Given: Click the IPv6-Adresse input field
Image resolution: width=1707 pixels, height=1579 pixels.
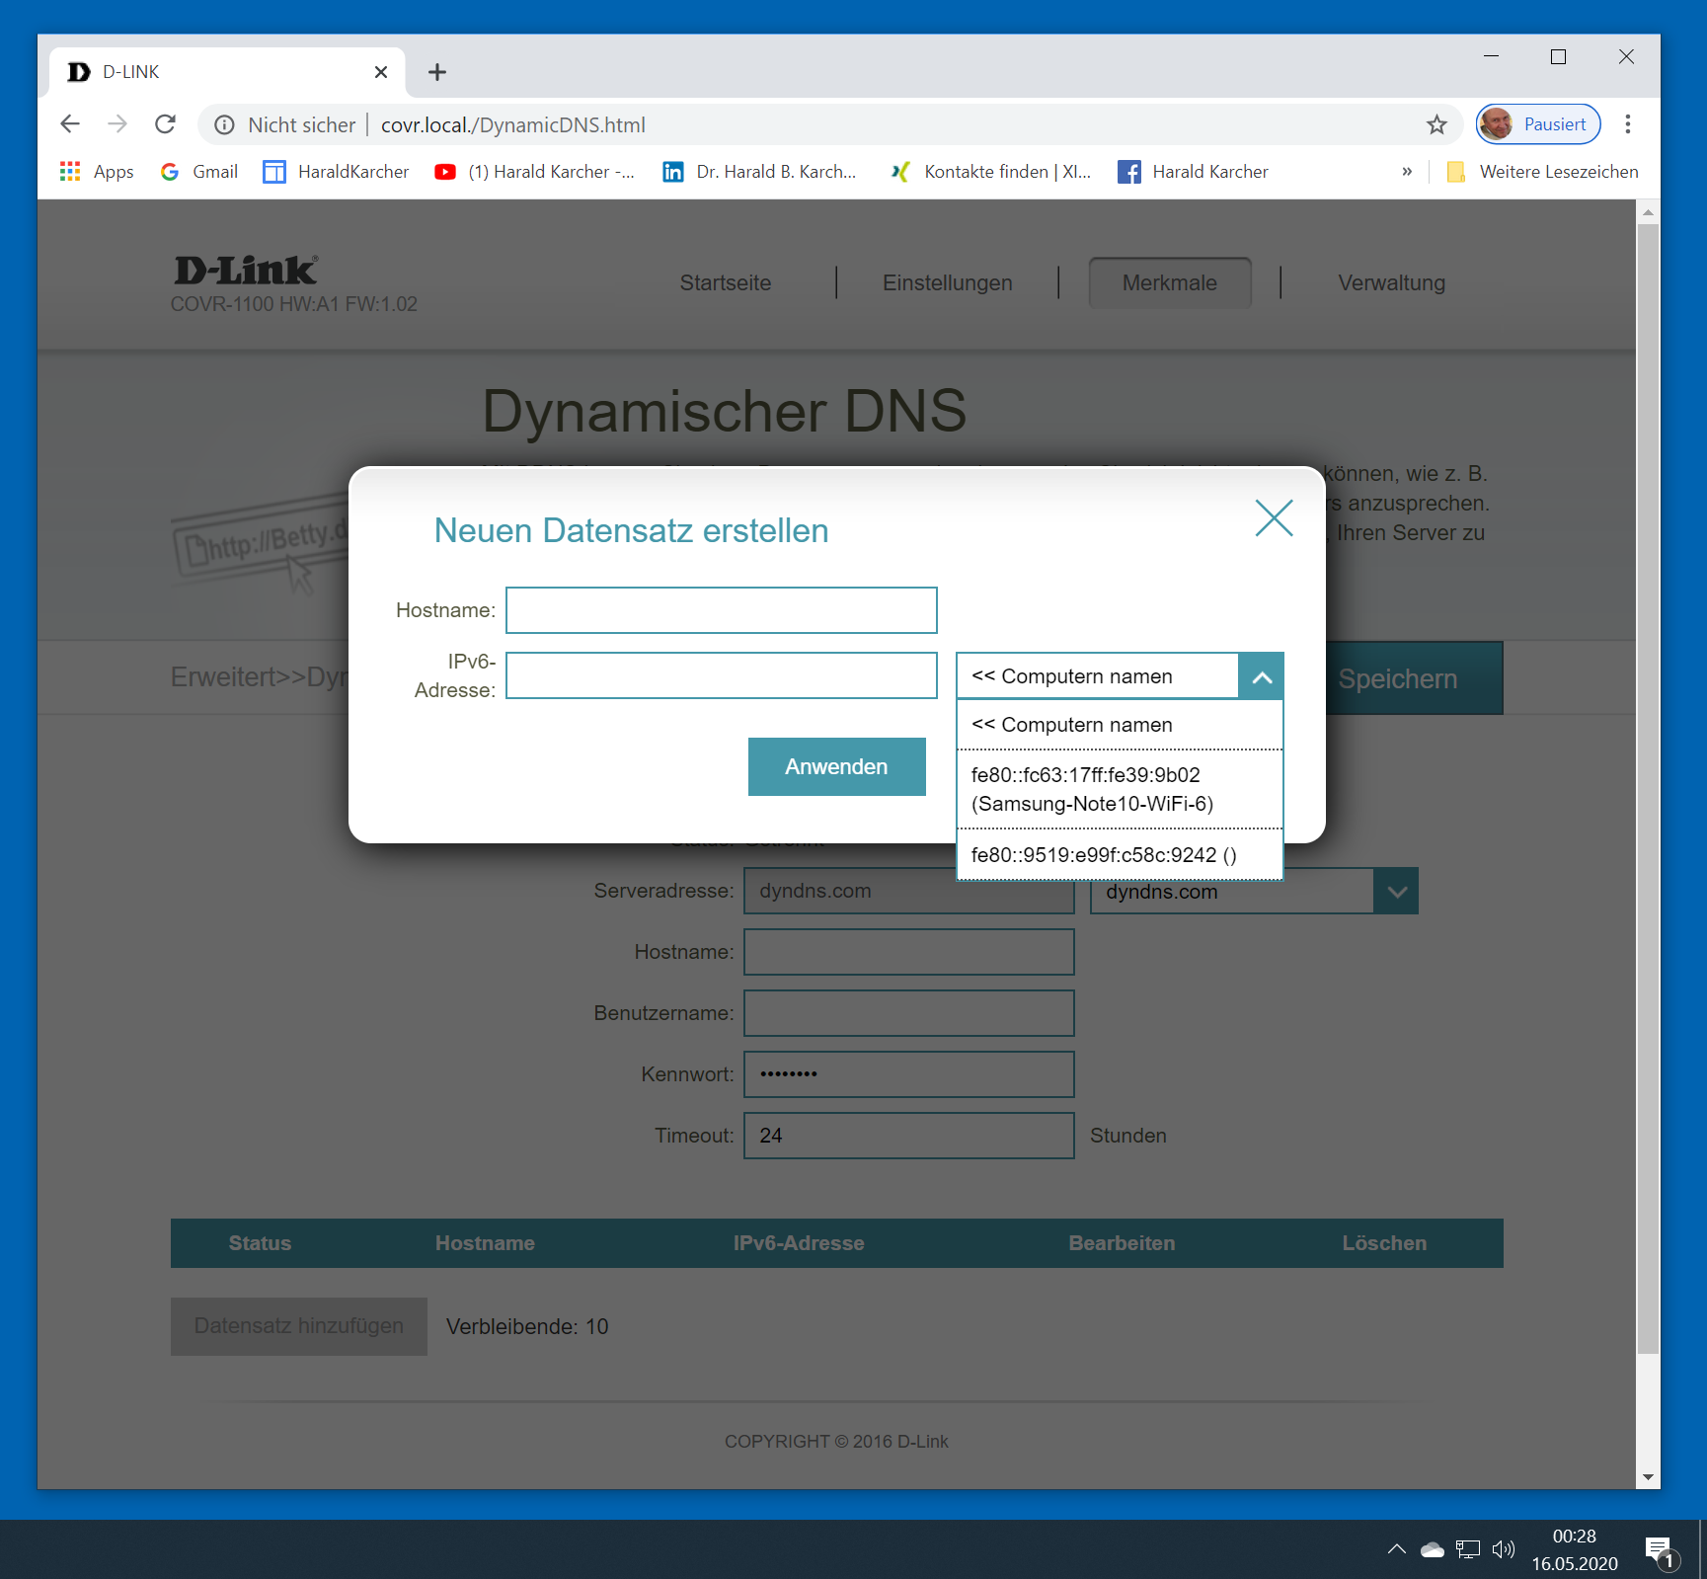Looking at the screenshot, I should click(722, 675).
